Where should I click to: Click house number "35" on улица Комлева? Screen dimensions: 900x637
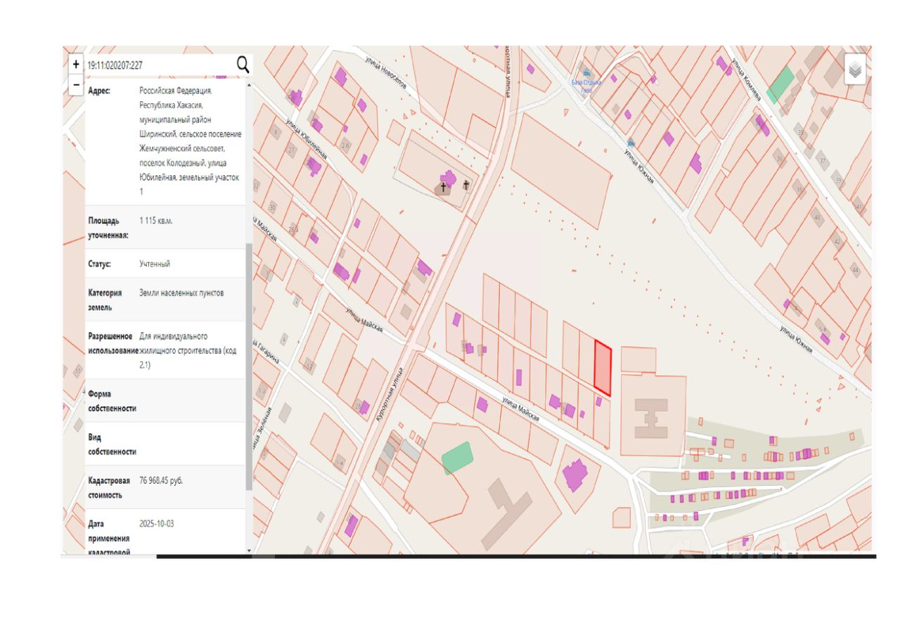800,132
